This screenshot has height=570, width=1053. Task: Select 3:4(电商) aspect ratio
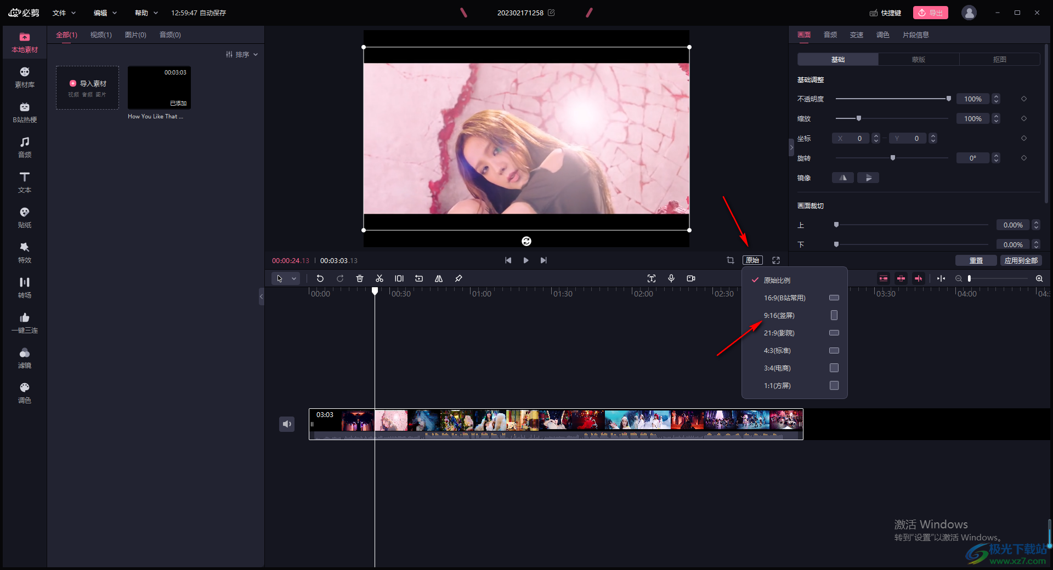pyautogui.click(x=795, y=368)
